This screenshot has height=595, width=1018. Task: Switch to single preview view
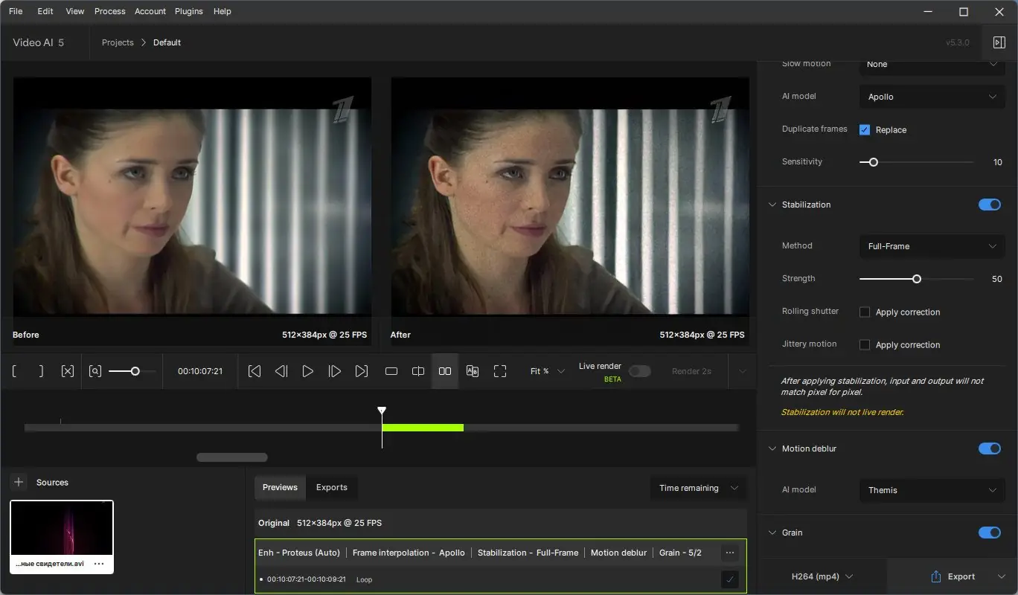(391, 371)
